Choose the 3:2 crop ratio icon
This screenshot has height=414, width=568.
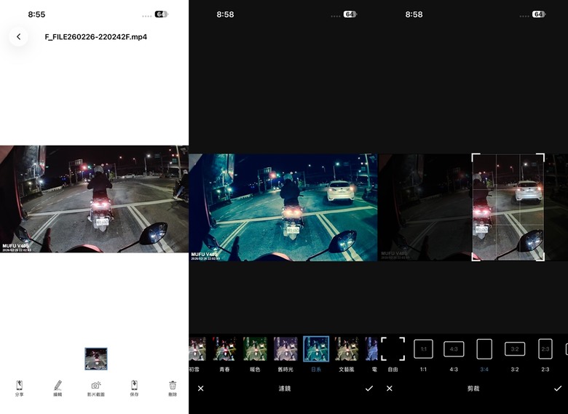515,349
